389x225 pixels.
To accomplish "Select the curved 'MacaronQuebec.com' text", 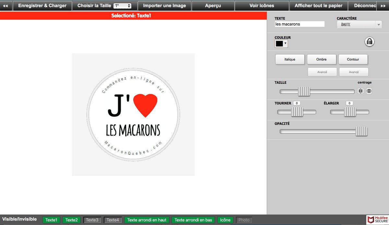I will click(133, 148).
